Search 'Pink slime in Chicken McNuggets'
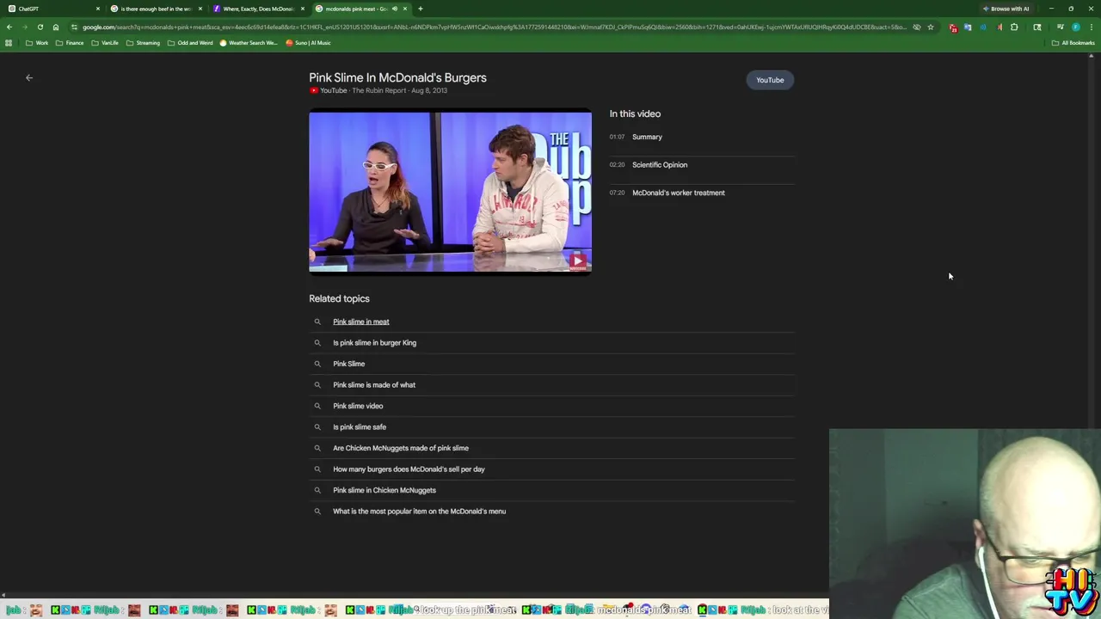The width and height of the screenshot is (1101, 619). 384,490
